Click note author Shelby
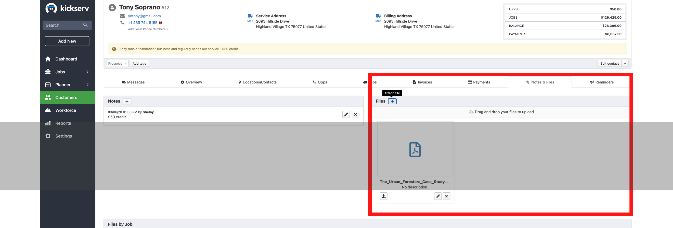The height and width of the screenshot is (228, 673). [x=148, y=112]
